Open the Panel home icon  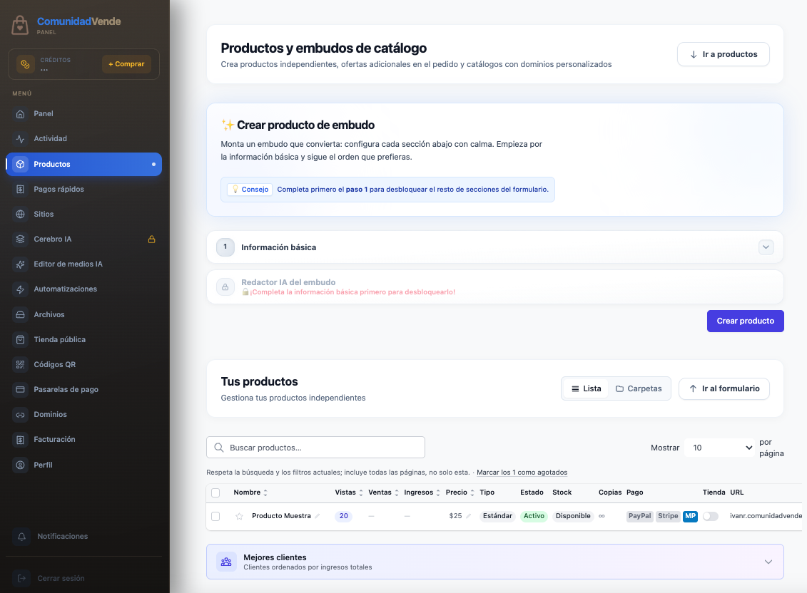[x=20, y=113]
